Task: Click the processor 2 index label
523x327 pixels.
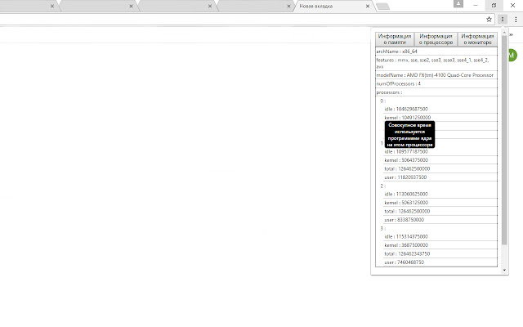Action: [382, 186]
